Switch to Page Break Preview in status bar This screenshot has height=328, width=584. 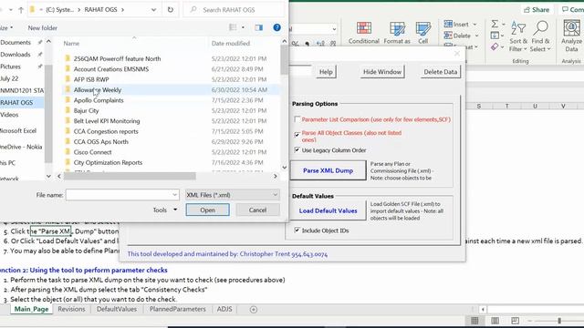point(515,321)
